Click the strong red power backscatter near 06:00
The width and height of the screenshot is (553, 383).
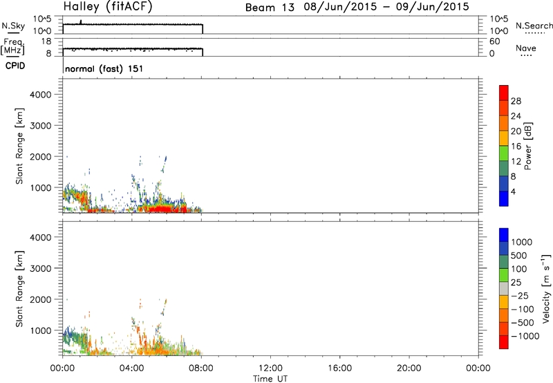(x=163, y=209)
